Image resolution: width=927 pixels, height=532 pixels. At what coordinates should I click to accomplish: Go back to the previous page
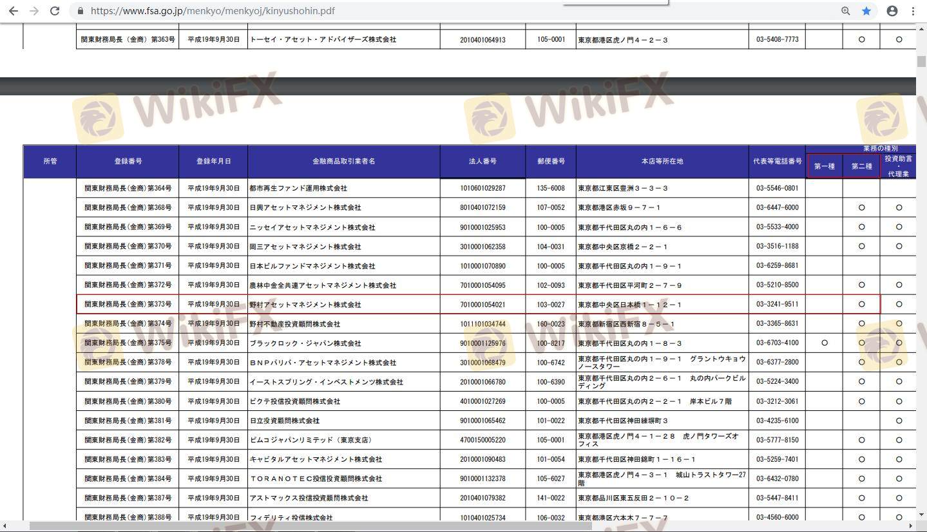click(13, 11)
